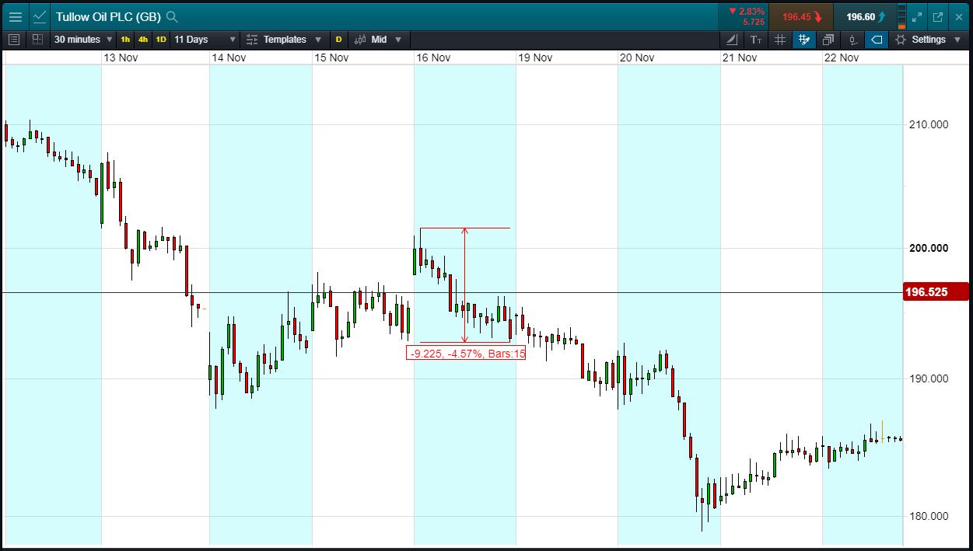The width and height of the screenshot is (973, 551).
Task: Click the sell price 196.45 button
Action: click(x=801, y=16)
